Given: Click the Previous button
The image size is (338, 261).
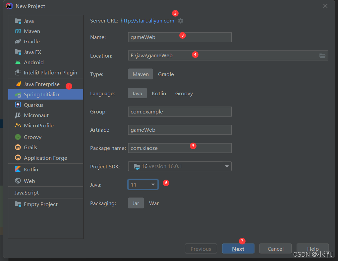Looking at the screenshot, I should [x=201, y=249].
